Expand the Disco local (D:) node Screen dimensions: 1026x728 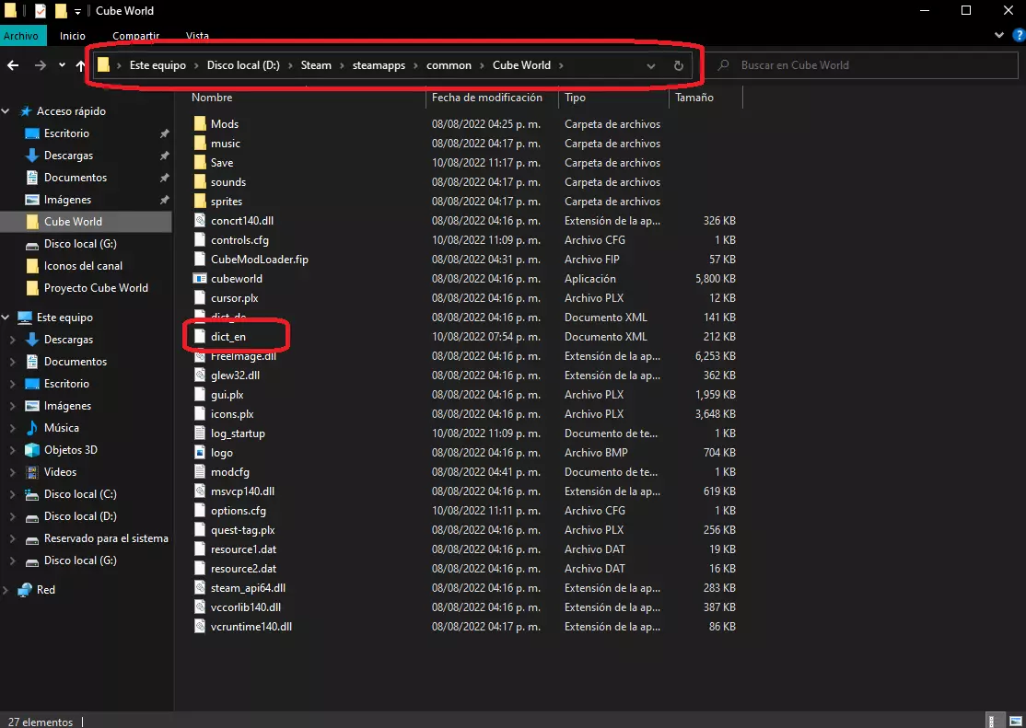tap(12, 516)
